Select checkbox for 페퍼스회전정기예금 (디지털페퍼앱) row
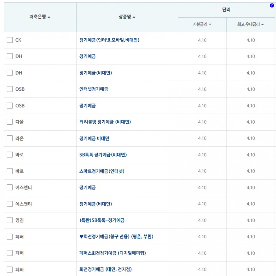 coord(10,253)
